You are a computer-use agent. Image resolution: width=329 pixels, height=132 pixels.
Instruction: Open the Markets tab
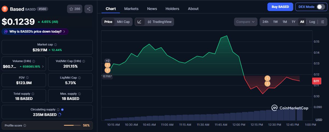pyautogui.click(x=131, y=9)
